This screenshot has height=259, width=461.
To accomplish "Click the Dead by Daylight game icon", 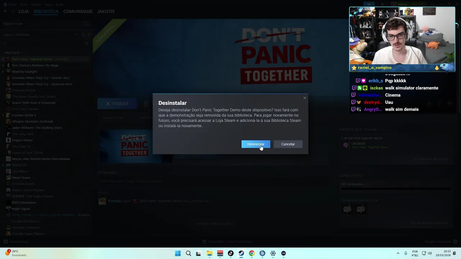I will (x=8, y=72).
